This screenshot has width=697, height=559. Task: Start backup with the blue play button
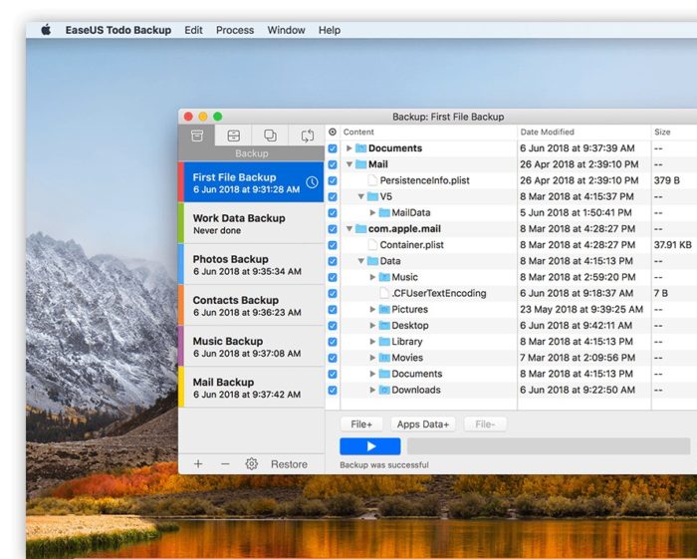pos(369,446)
